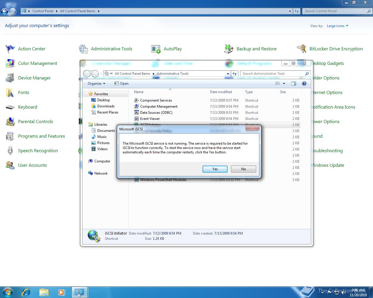Screen dimensions: 373x298
Task: Open the Fonts icon
Action: tap(10, 93)
